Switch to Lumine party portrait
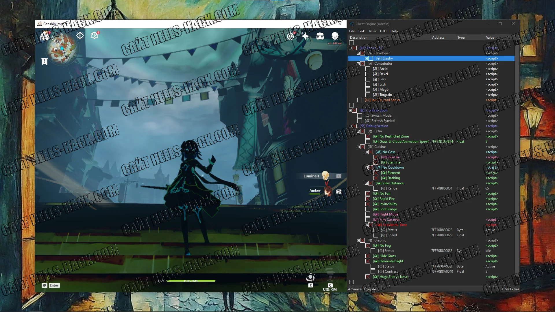Viewport: 555px width, 312px height. 325,176
